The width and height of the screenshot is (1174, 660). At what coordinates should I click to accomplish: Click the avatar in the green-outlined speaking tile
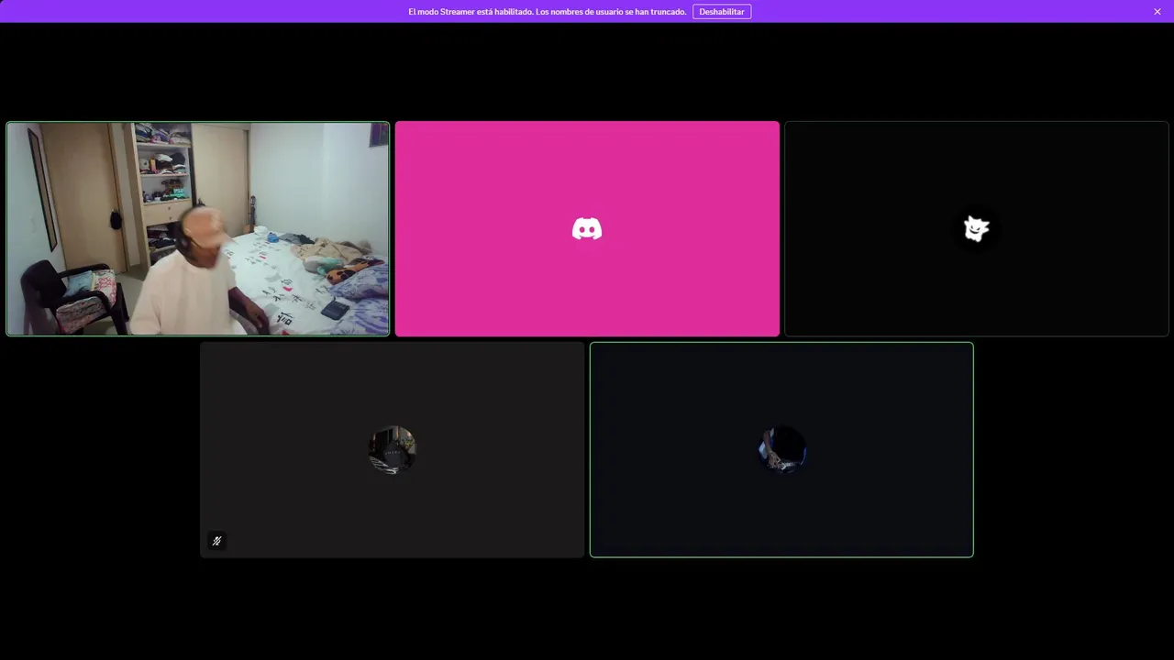(782, 449)
